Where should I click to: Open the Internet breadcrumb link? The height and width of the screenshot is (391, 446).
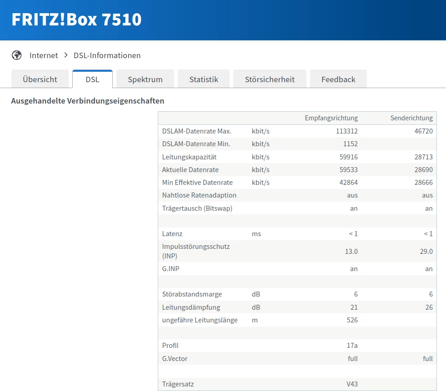pyautogui.click(x=44, y=55)
